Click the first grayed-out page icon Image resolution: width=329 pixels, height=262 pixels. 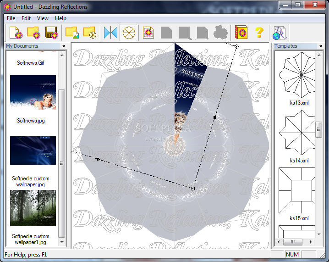tap(166, 33)
